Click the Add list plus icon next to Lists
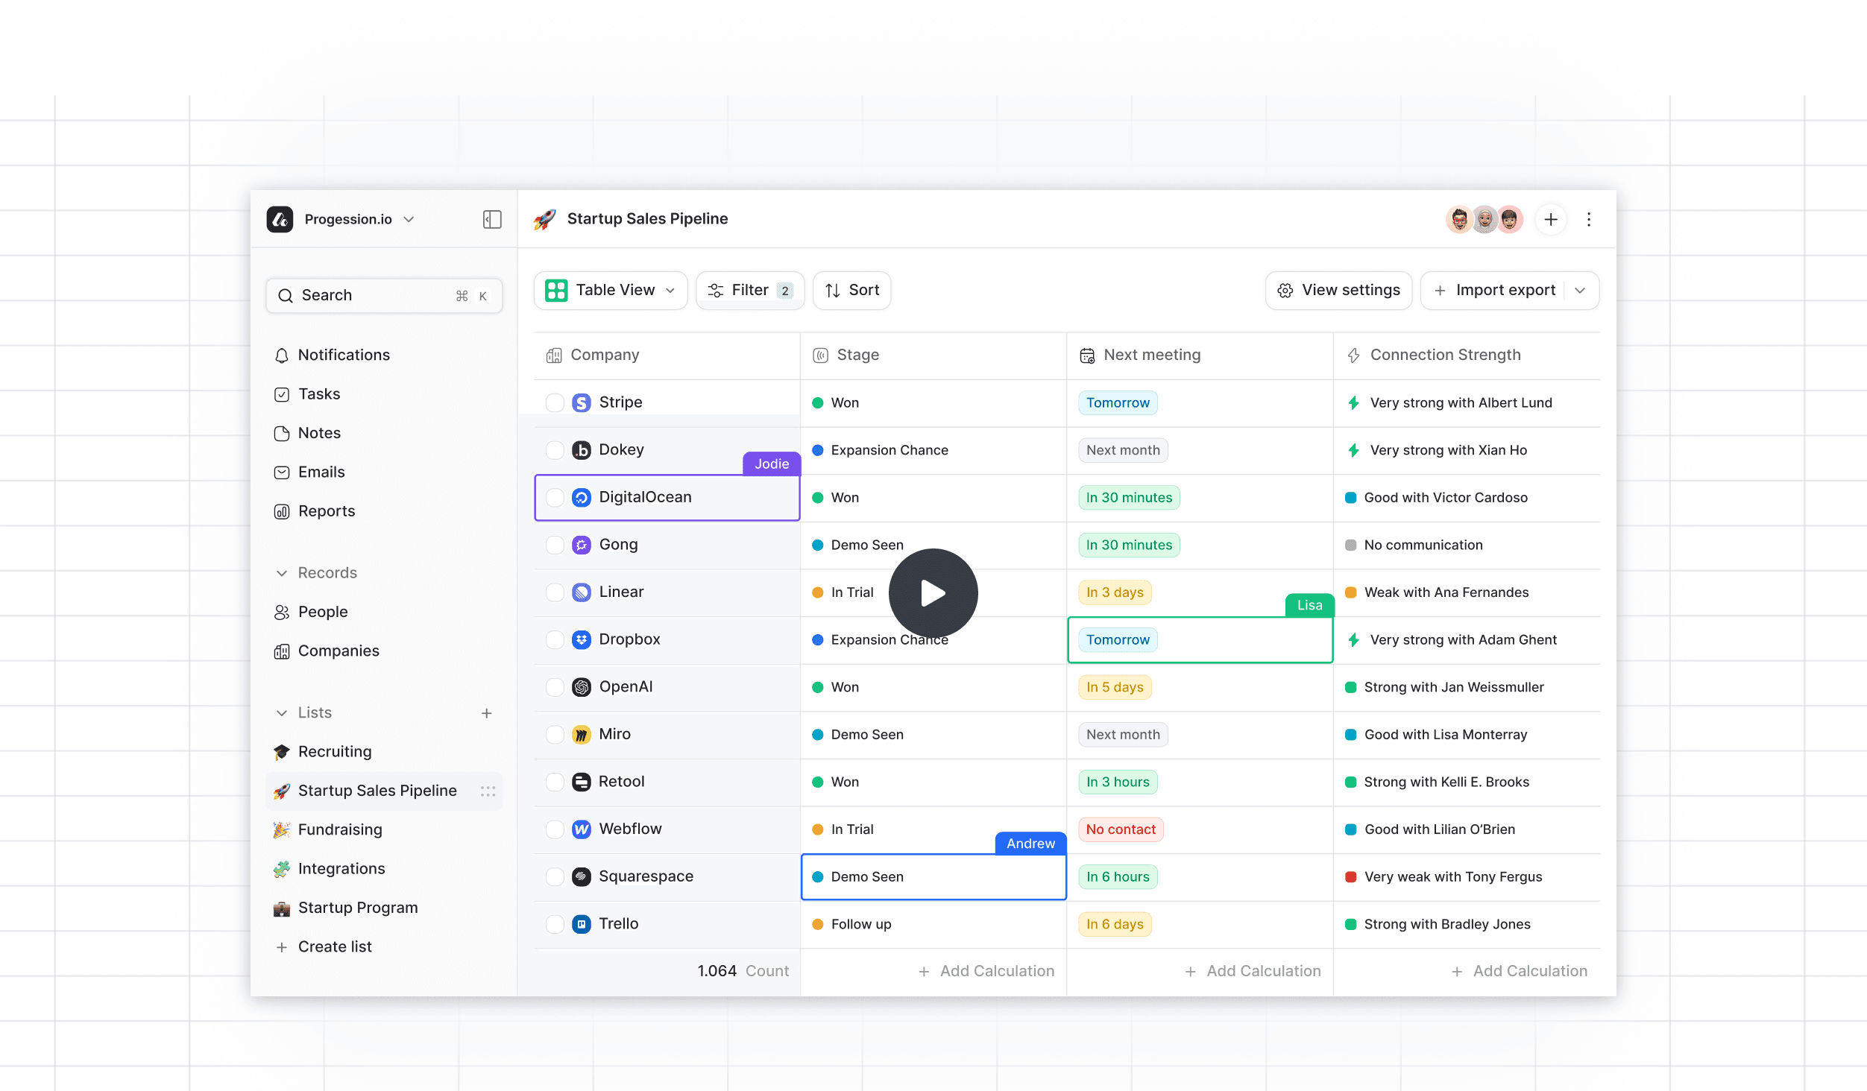The width and height of the screenshot is (1867, 1091). (487, 713)
